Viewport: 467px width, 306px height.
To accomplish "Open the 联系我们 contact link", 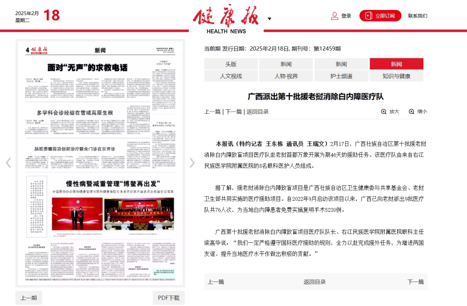I will [x=417, y=16].
